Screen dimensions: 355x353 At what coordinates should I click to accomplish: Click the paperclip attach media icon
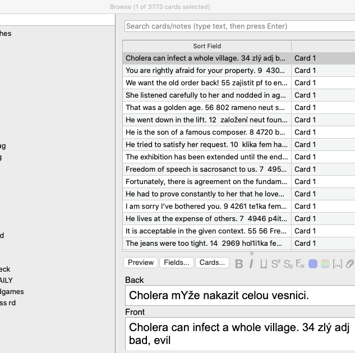[x=349, y=264]
